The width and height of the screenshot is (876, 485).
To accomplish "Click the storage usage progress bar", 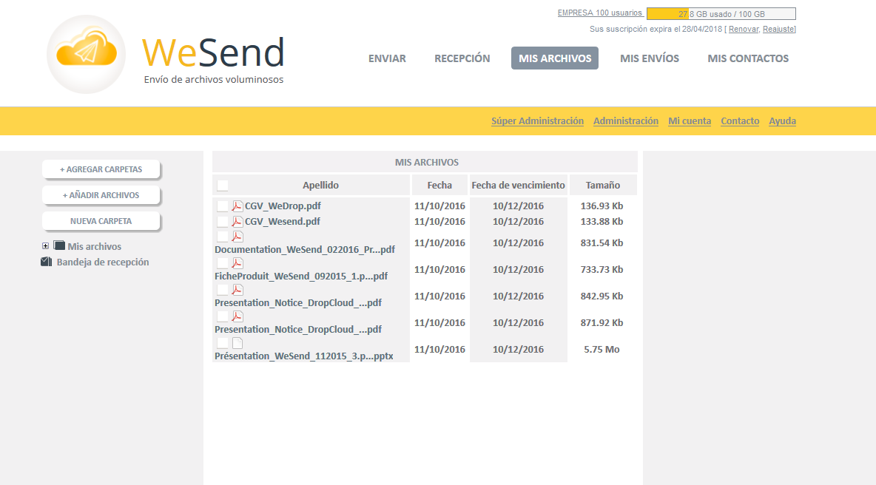I will (x=721, y=14).
